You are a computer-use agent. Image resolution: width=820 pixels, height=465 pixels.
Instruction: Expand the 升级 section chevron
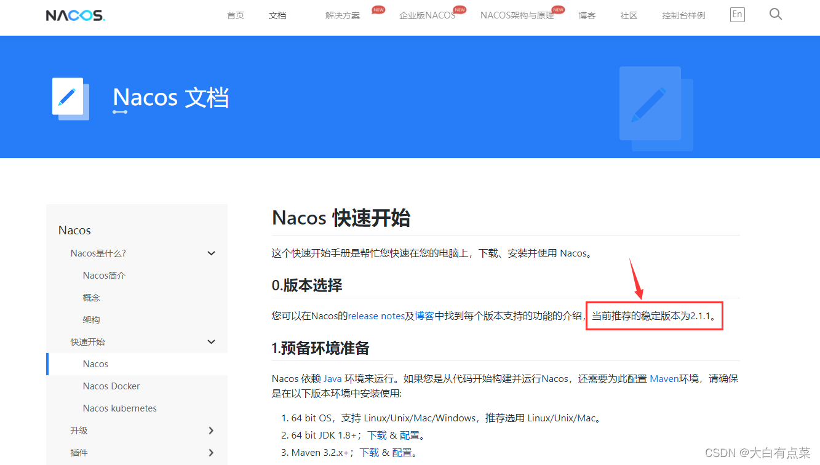pyautogui.click(x=211, y=431)
